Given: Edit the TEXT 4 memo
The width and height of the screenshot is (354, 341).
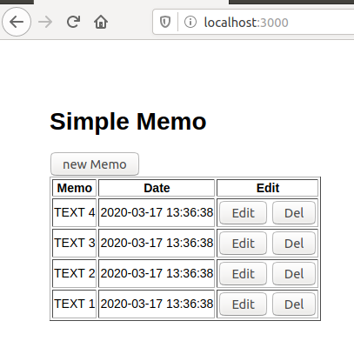Looking at the screenshot, I should tap(243, 213).
